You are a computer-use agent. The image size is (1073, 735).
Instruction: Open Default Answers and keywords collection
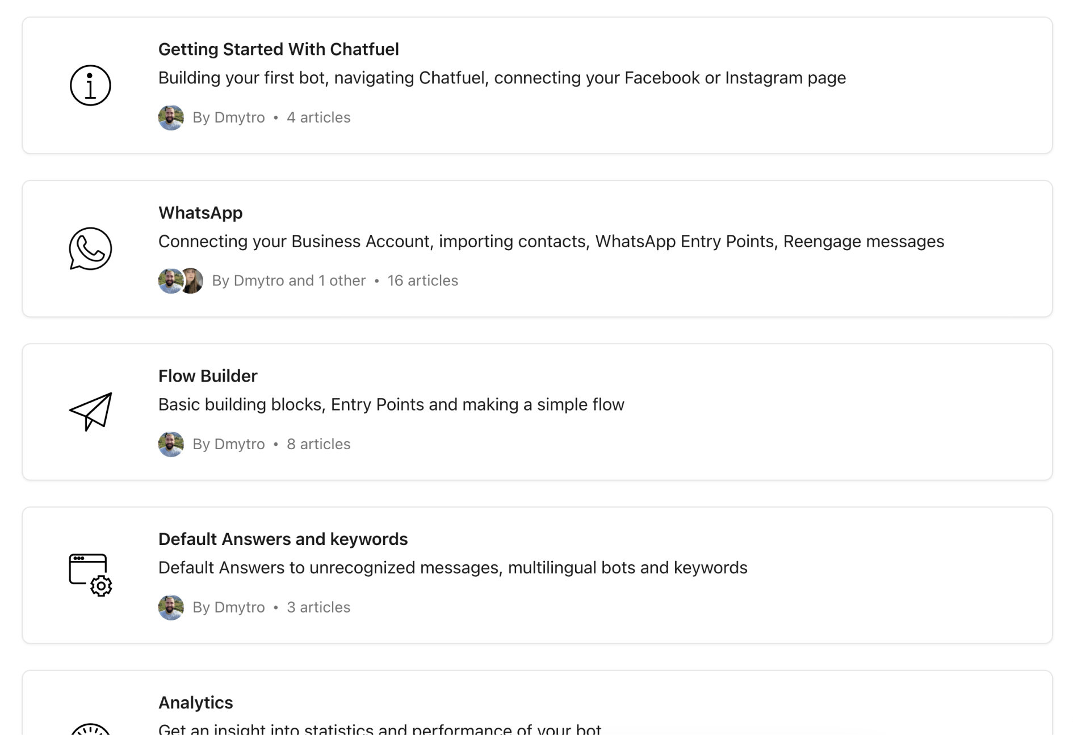(x=283, y=539)
